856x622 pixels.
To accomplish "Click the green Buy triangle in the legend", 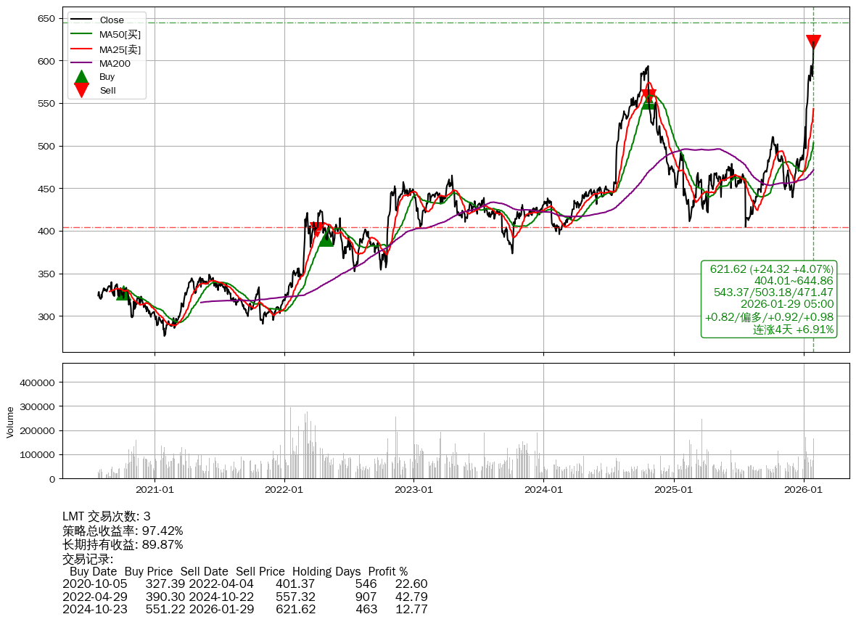I will point(82,77).
